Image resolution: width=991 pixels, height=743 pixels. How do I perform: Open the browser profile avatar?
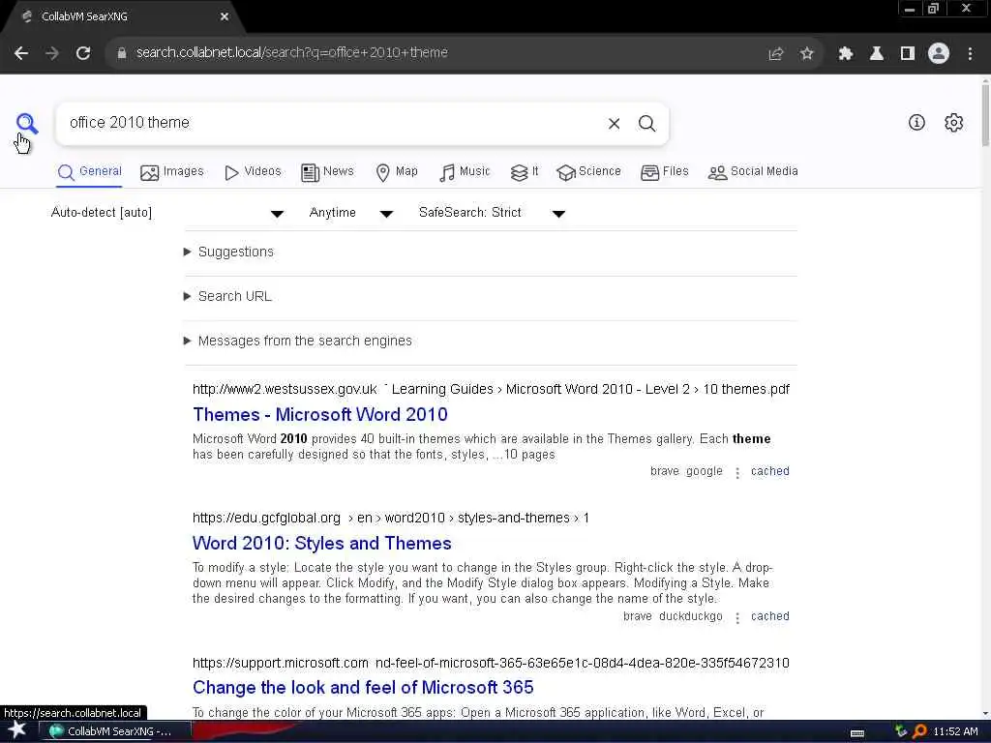[939, 54]
